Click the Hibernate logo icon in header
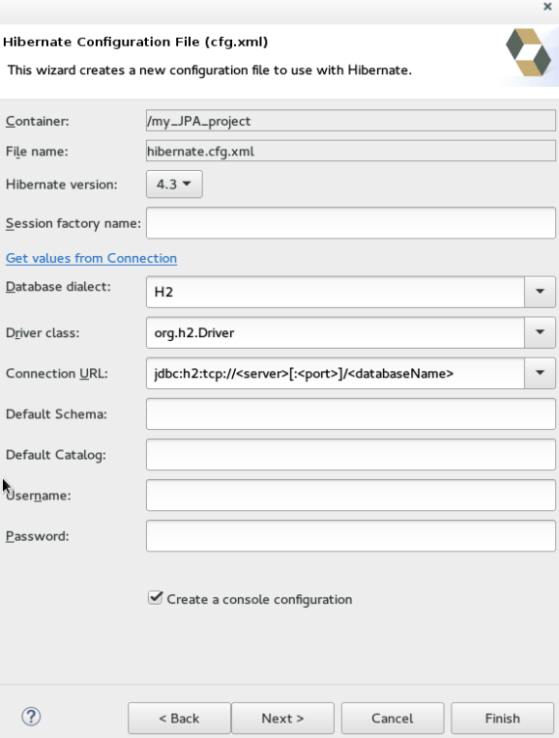This screenshot has width=559, height=738. (x=528, y=53)
